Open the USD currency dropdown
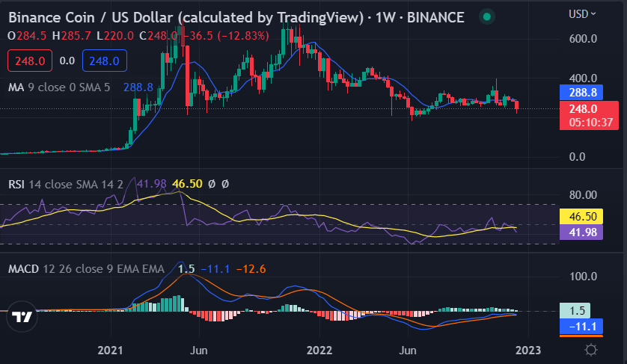The height and width of the screenshot is (364, 627). click(x=582, y=14)
